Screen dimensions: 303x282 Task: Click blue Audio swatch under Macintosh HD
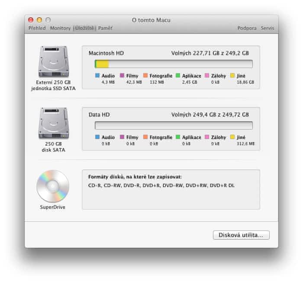tap(97, 75)
